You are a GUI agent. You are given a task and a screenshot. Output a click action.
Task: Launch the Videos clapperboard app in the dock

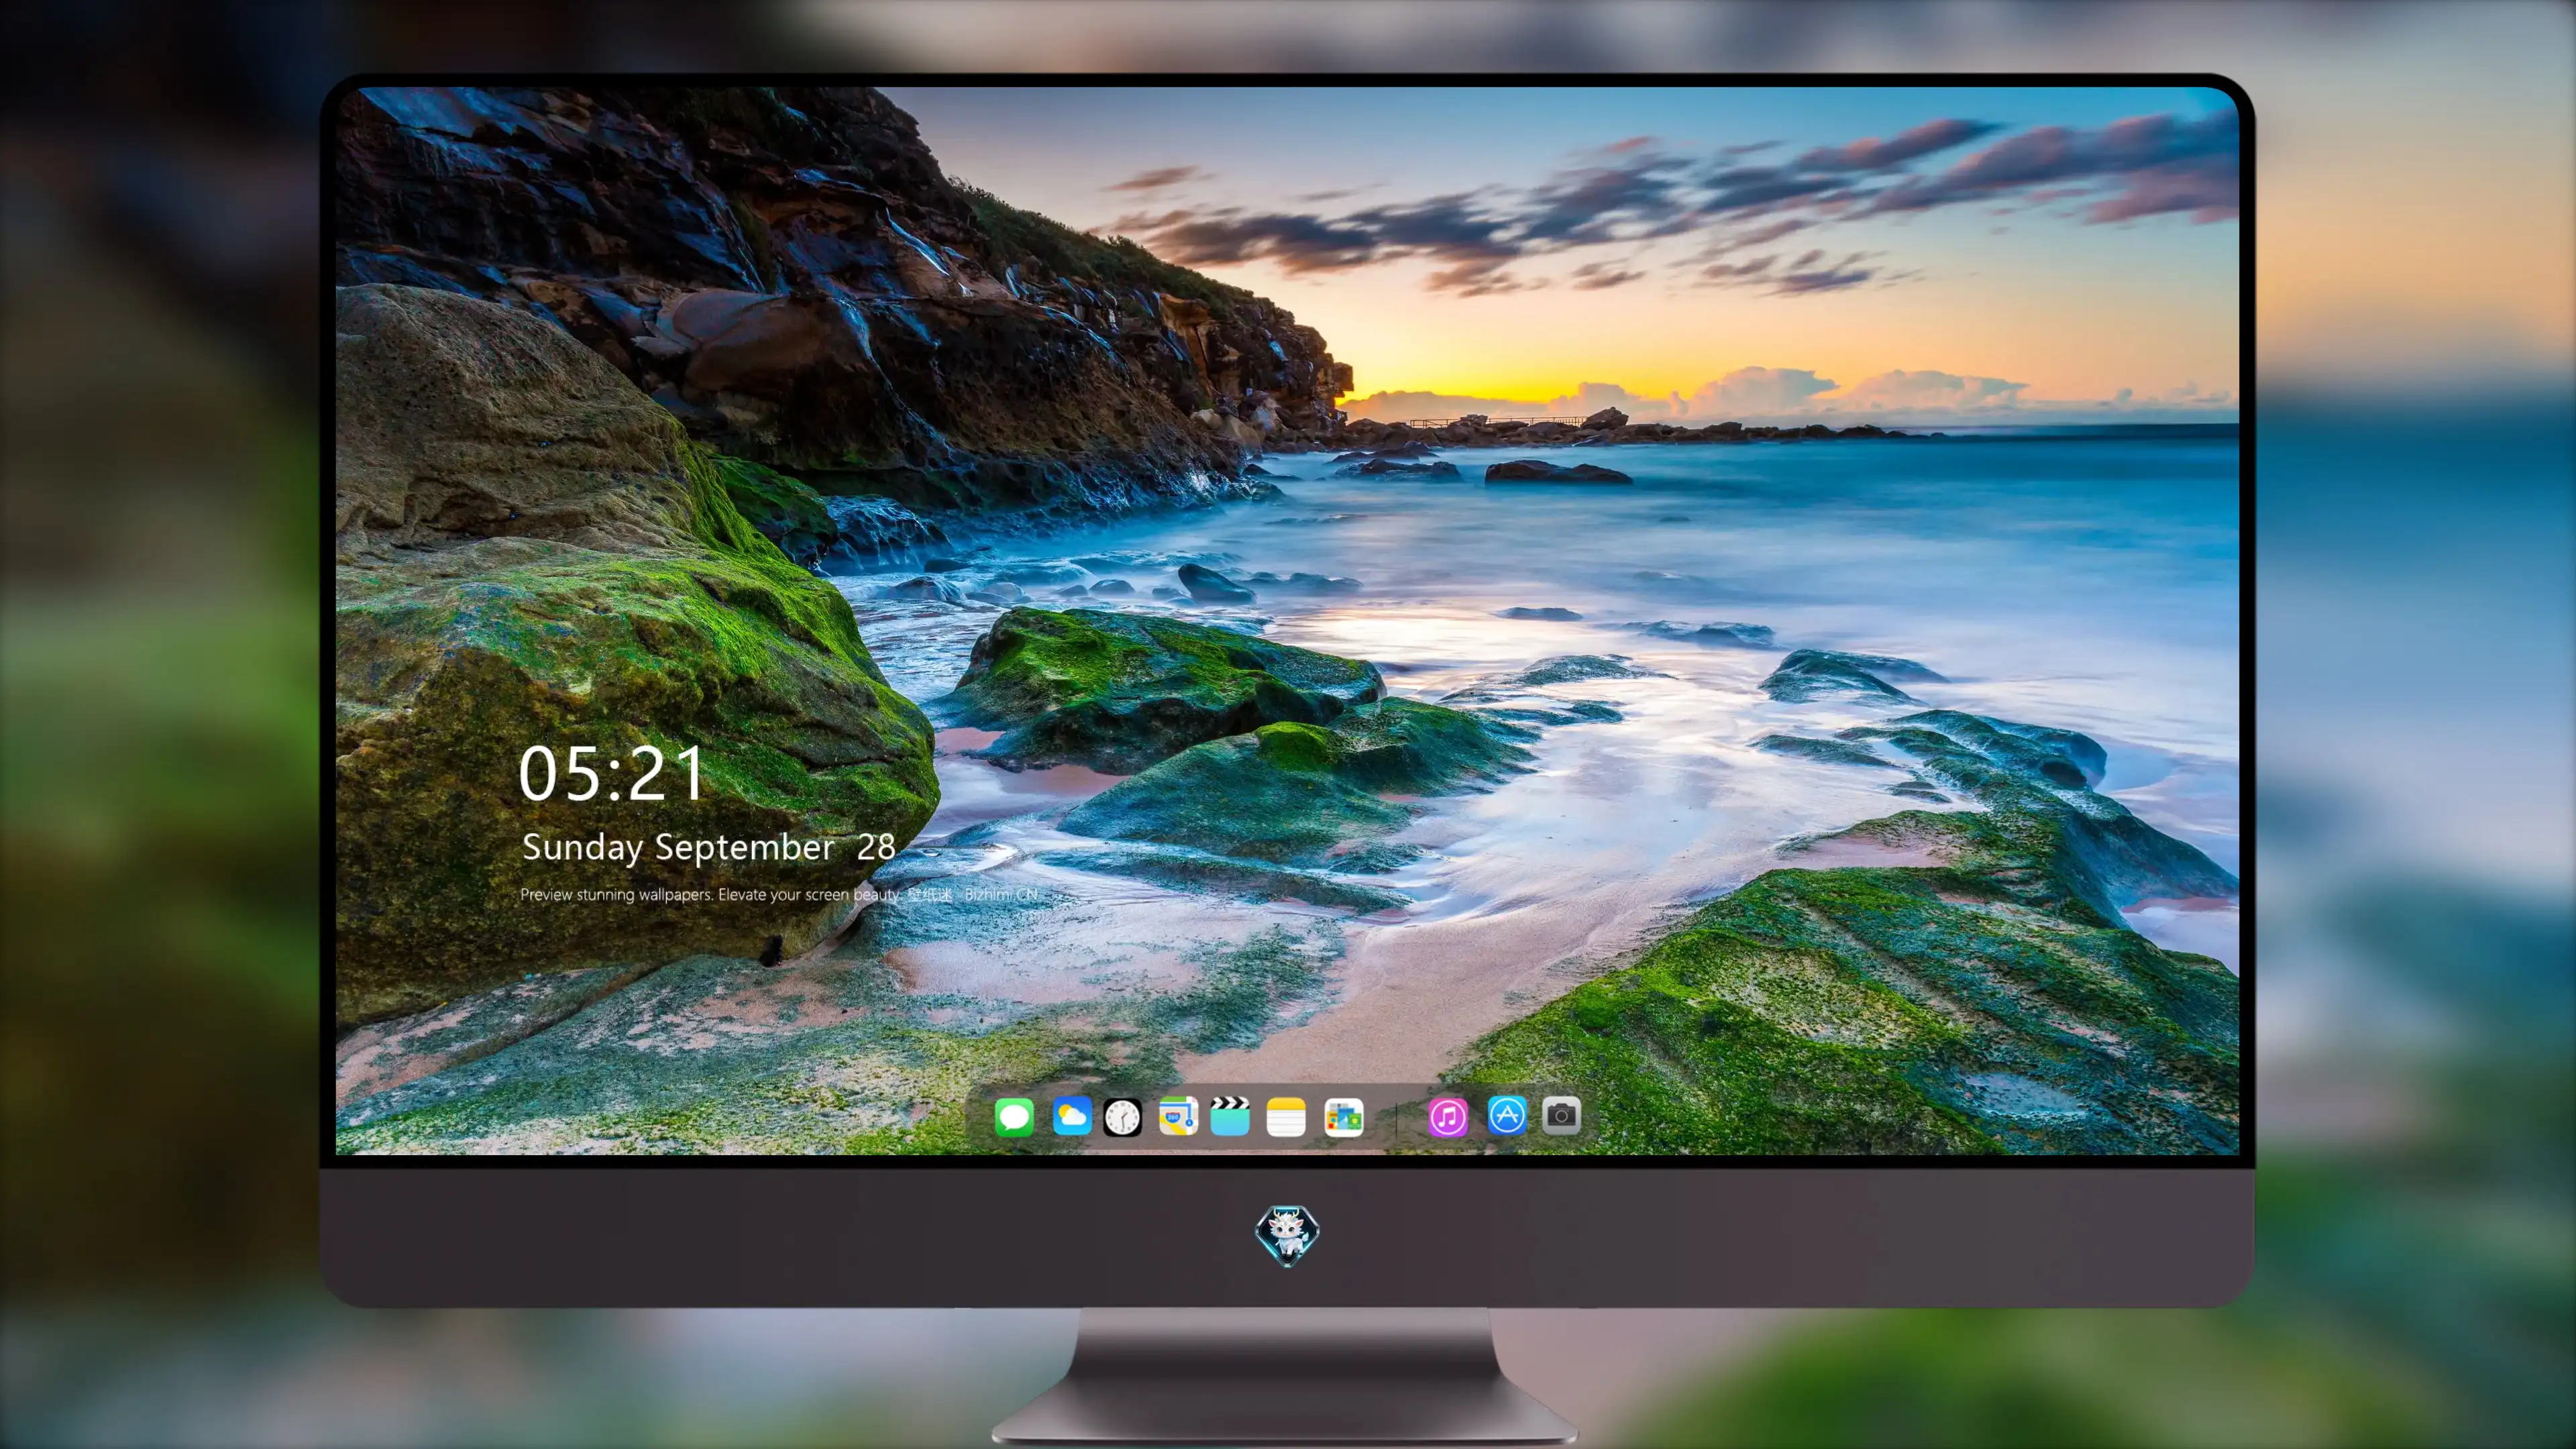[x=1230, y=1116]
